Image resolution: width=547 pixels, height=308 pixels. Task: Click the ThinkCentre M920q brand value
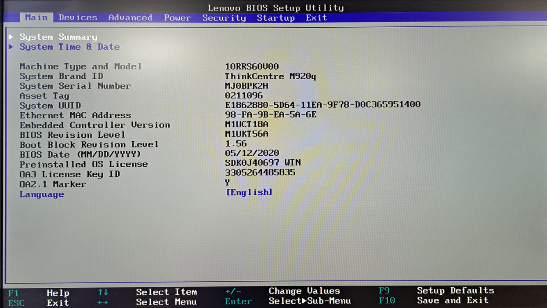pyautogui.click(x=271, y=76)
